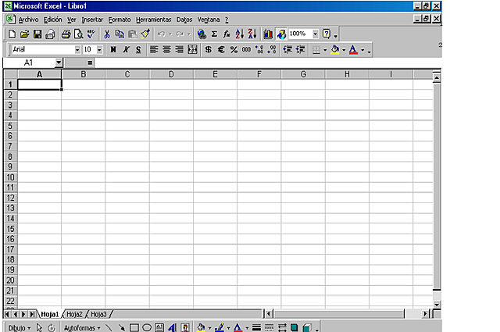Cut selection with the scissors icon
The height and width of the screenshot is (332, 500).
107,34
